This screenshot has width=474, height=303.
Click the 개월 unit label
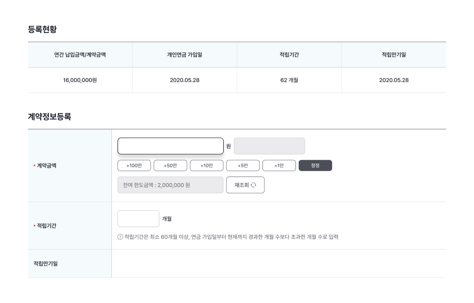tap(167, 219)
